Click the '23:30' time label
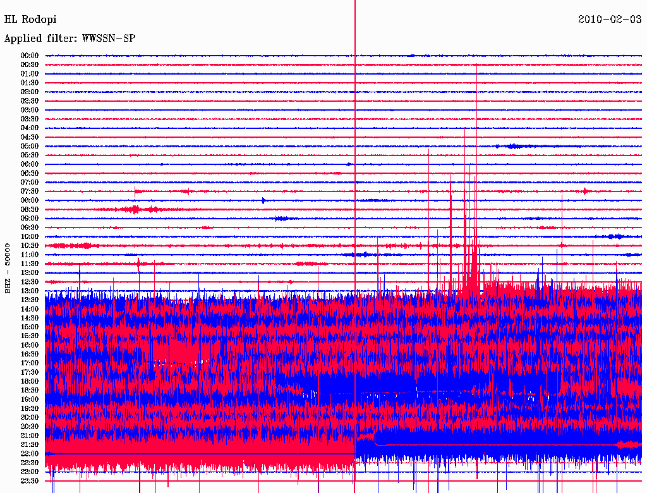This screenshot has width=647, height=493. coord(30,480)
